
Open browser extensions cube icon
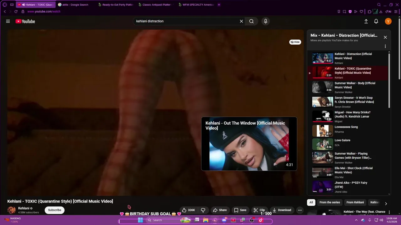pyautogui.click(x=370, y=12)
